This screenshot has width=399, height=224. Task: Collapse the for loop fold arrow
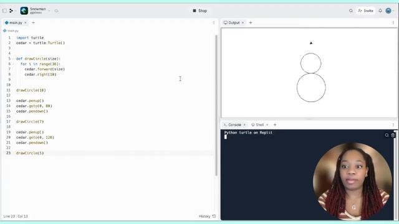coord(13,64)
